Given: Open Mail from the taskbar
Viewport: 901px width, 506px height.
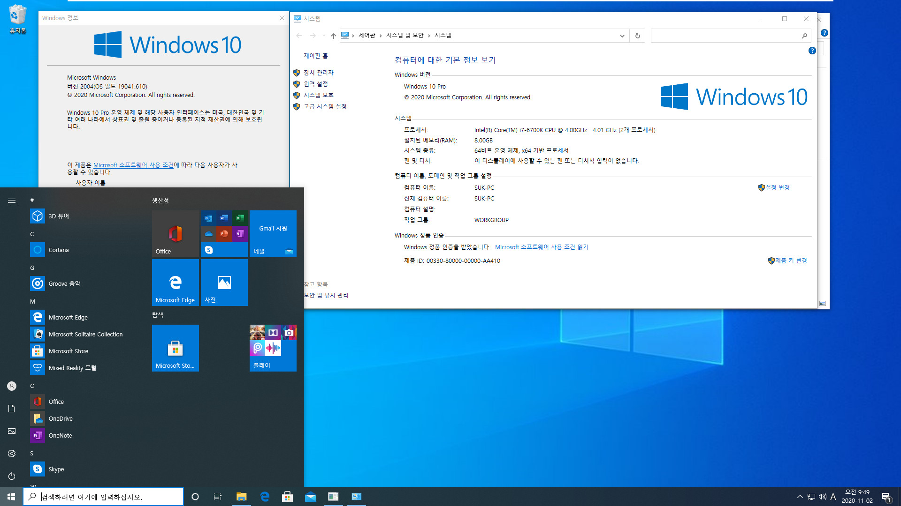Looking at the screenshot, I should [x=311, y=497].
